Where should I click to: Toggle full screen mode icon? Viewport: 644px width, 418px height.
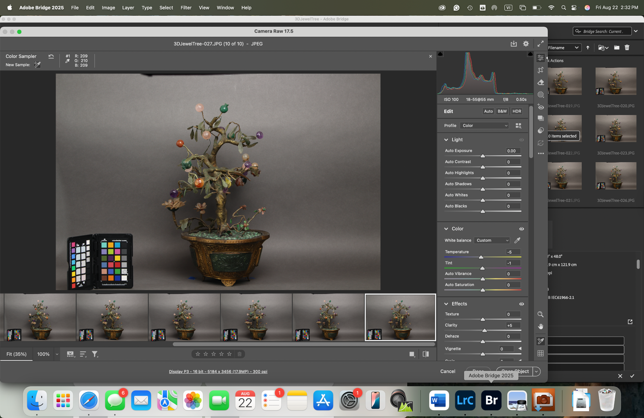coord(540,44)
